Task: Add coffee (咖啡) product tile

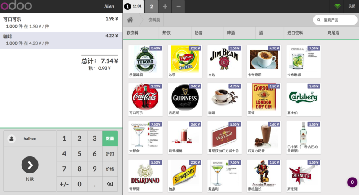Action: [x=225, y=100]
